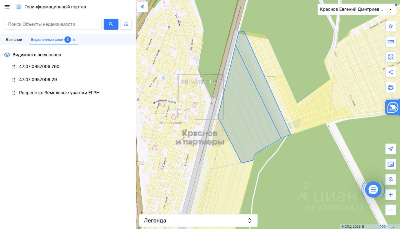Toggle the overview mini-map
Image resolution: width=400 pixels, height=229 pixels.
[x=391, y=164]
